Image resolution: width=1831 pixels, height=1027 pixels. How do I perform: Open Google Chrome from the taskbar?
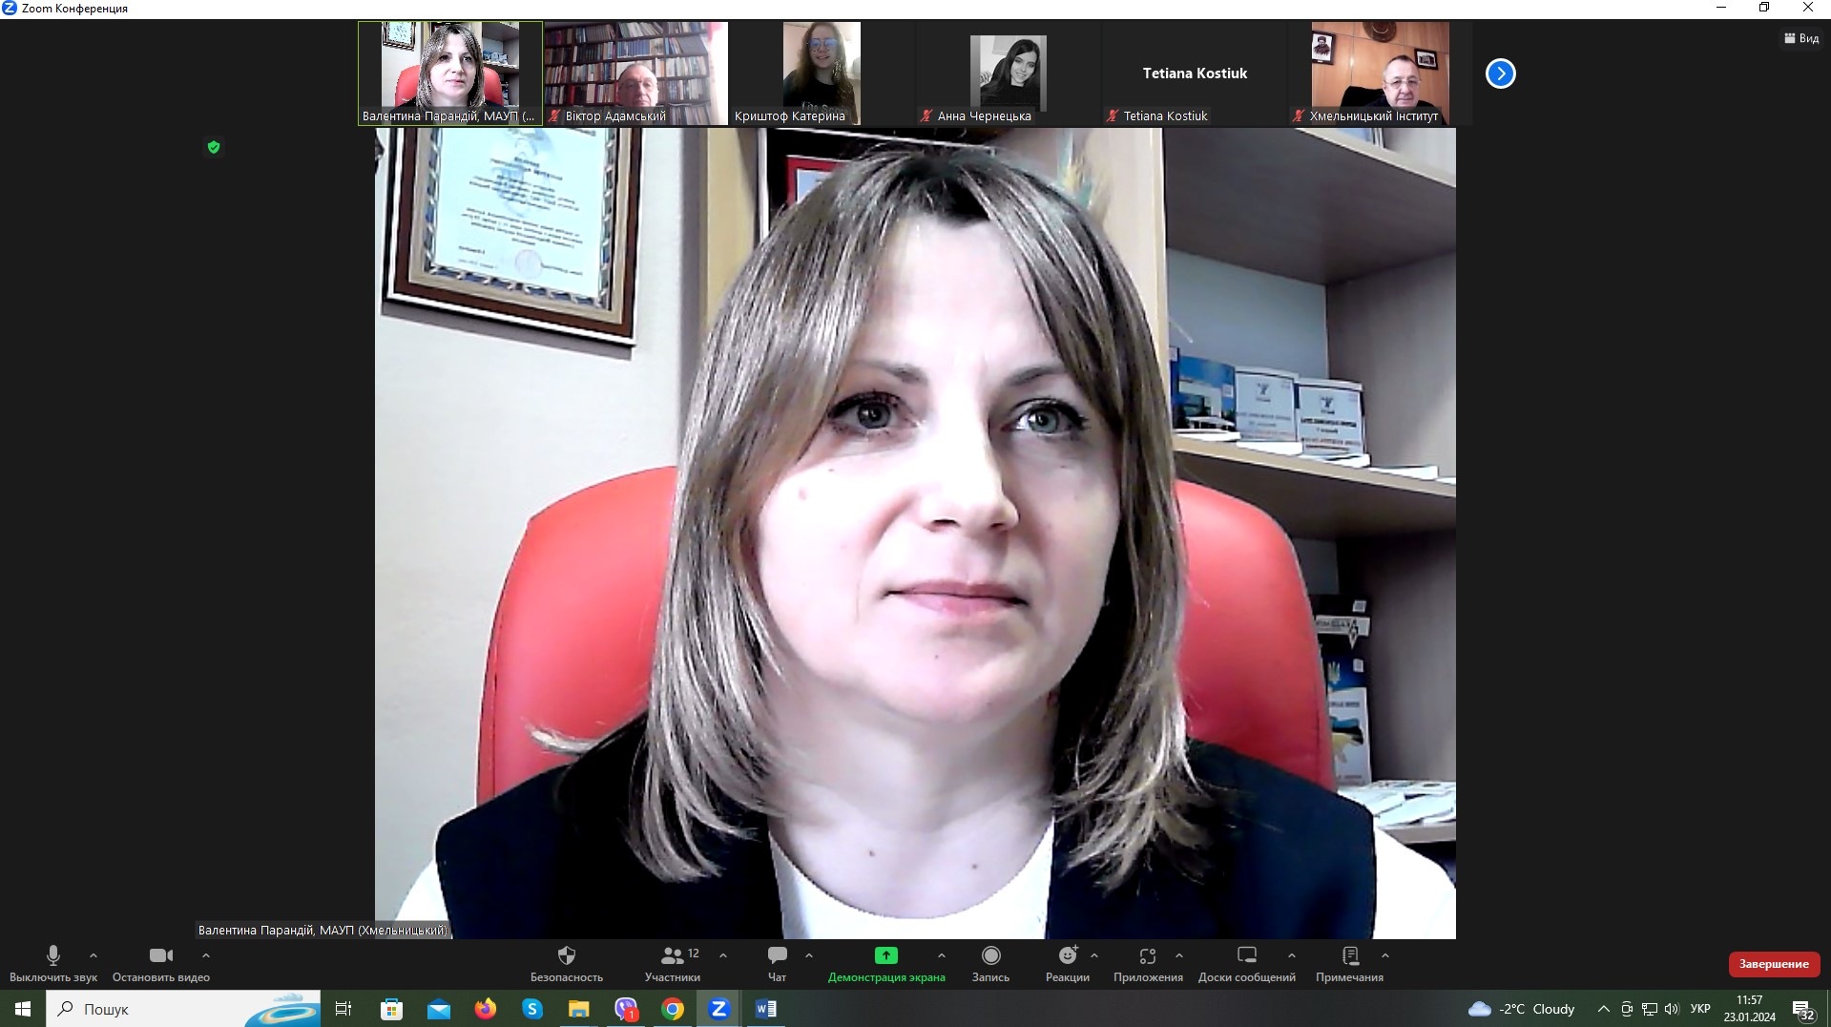673,1009
